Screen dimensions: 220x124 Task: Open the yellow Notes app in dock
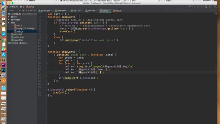[3, 29]
